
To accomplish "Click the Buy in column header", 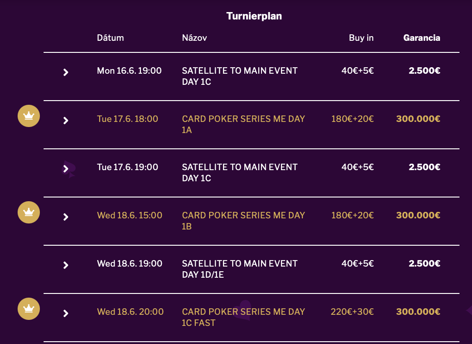I will [x=361, y=38].
